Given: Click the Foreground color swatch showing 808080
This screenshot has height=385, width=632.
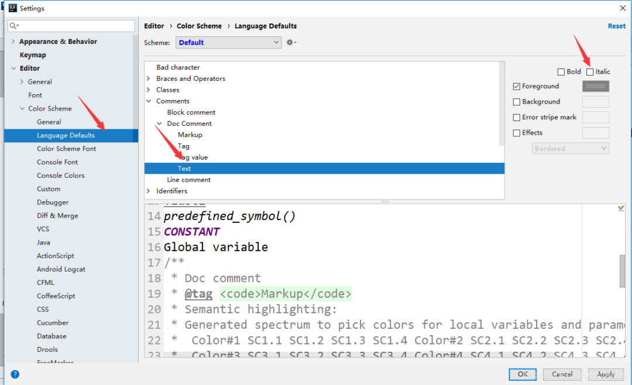Looking at the screenshot, I should (596, 86).
